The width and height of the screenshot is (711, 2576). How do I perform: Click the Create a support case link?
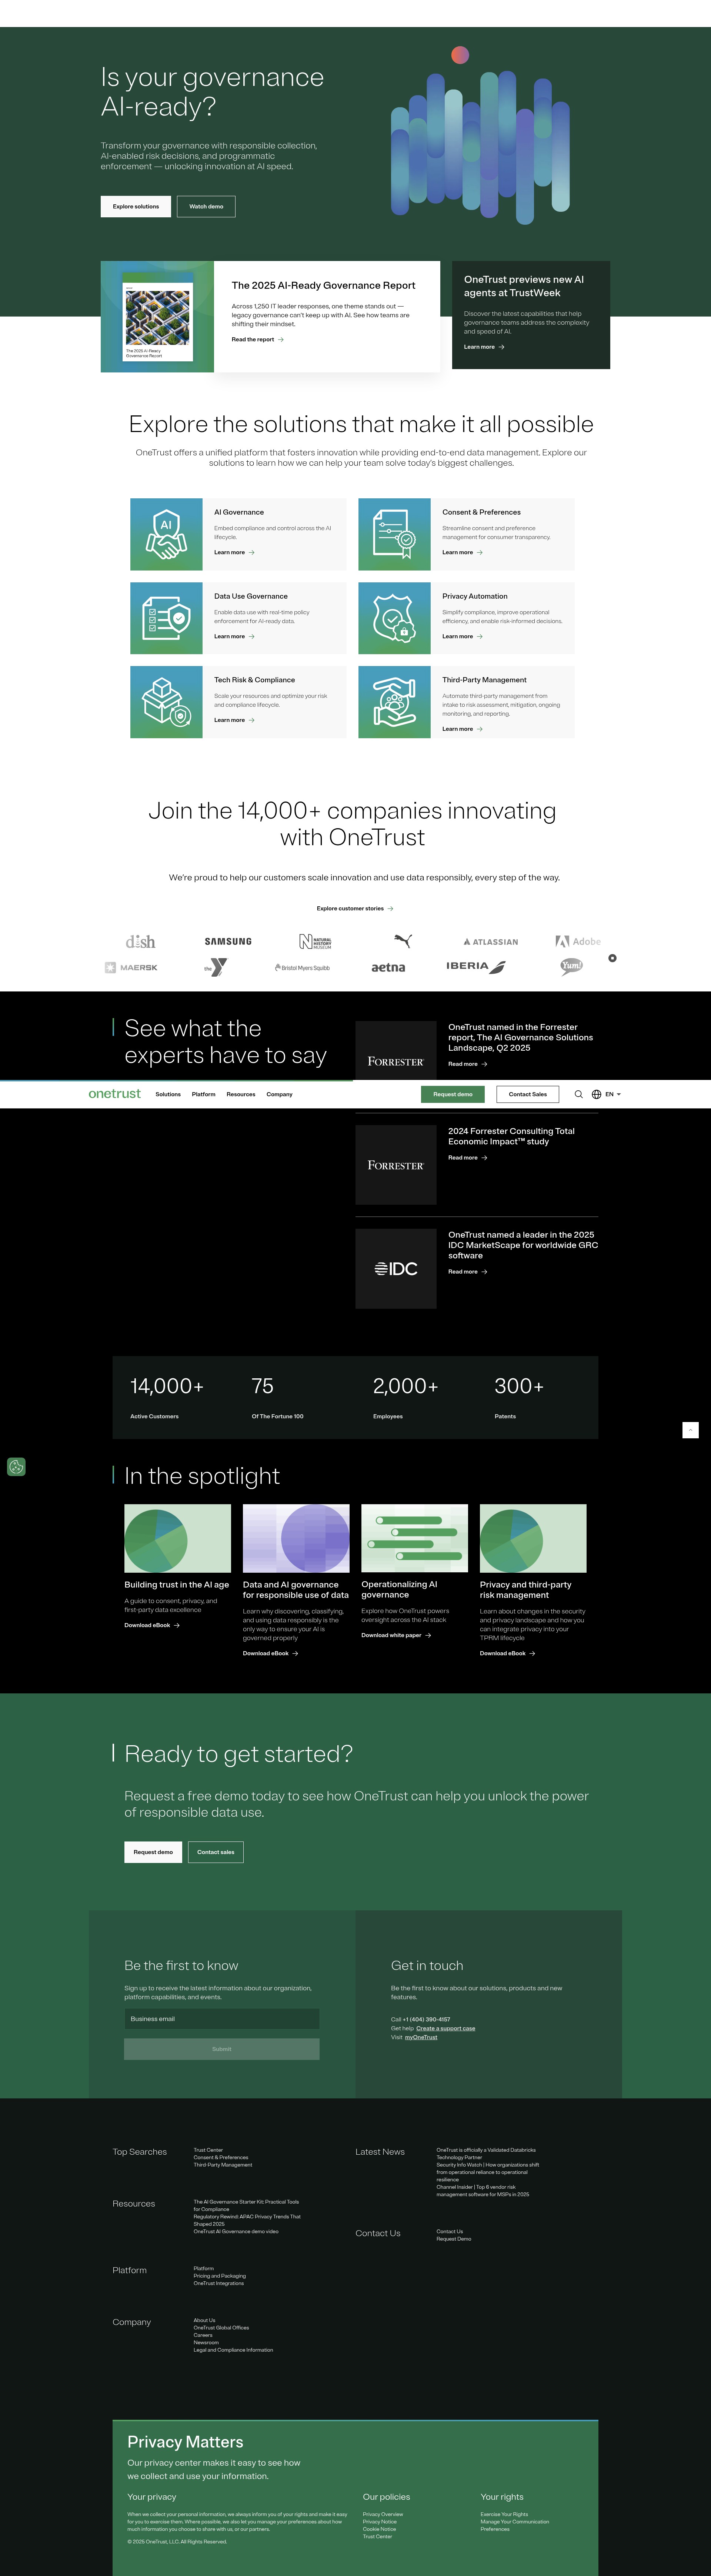(446, 2028)
